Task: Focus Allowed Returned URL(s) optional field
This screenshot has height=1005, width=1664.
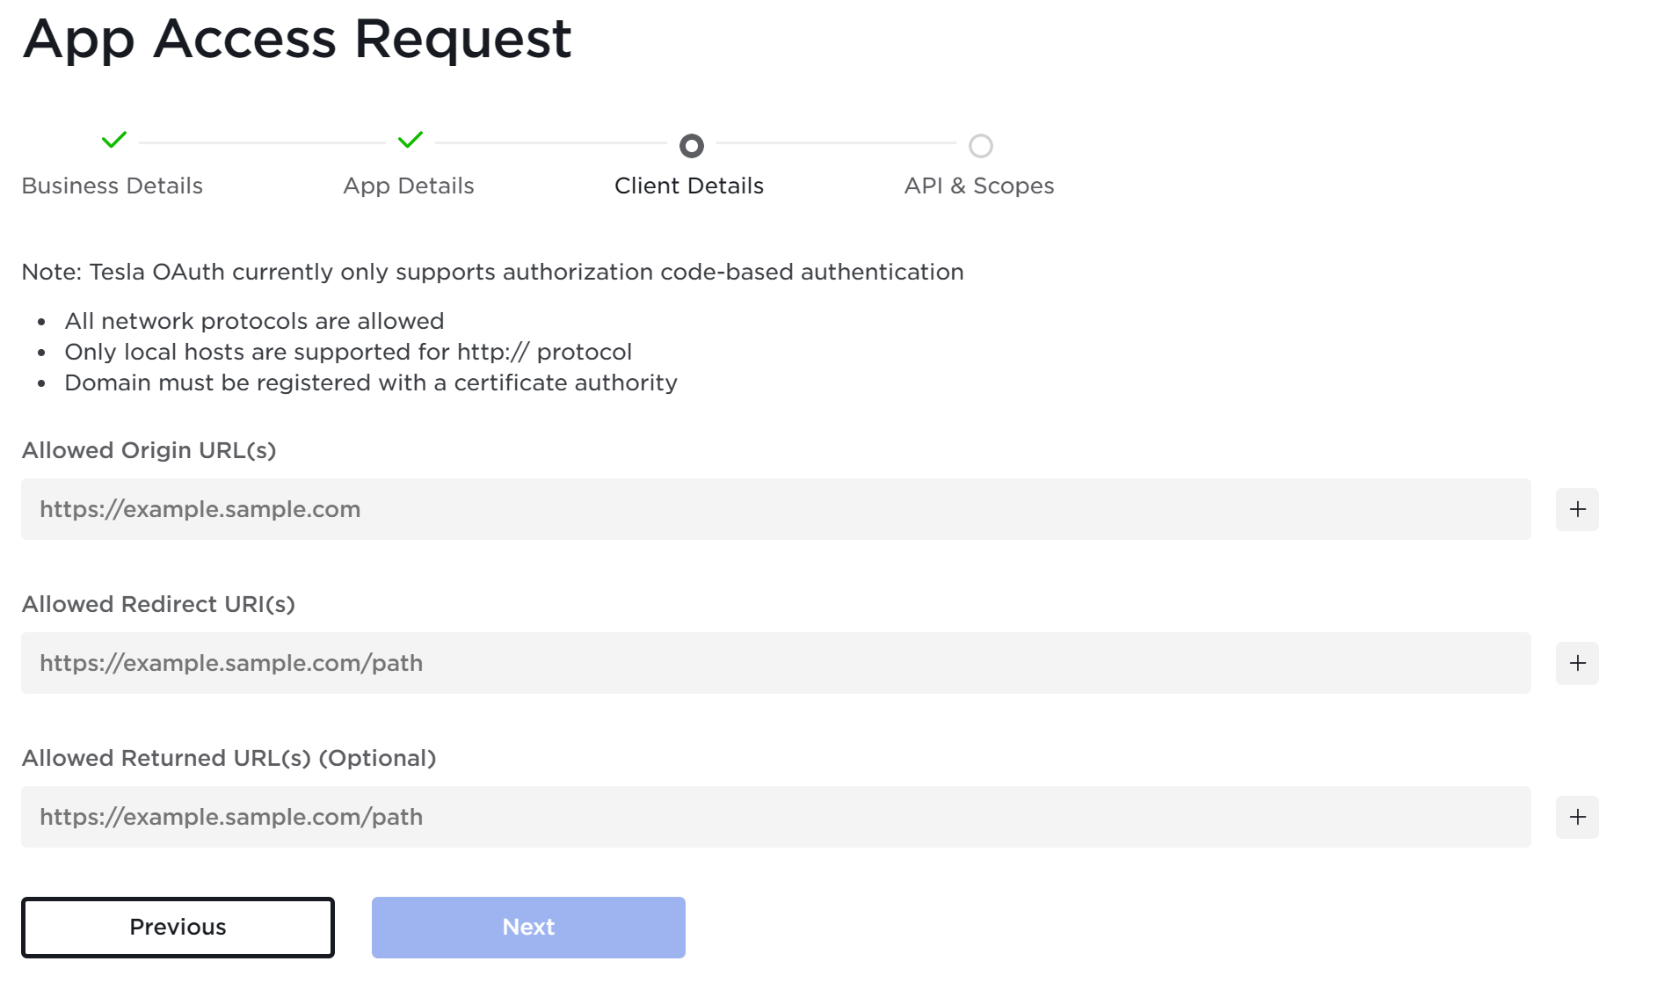Action: click(x=775, y=817)
